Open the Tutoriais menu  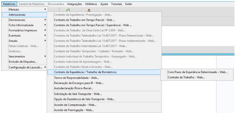tap(117, 4)
